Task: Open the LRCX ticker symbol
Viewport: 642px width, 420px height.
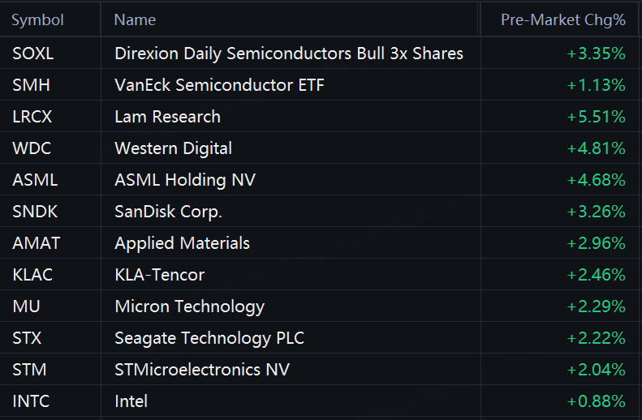Action: point(32,117)
